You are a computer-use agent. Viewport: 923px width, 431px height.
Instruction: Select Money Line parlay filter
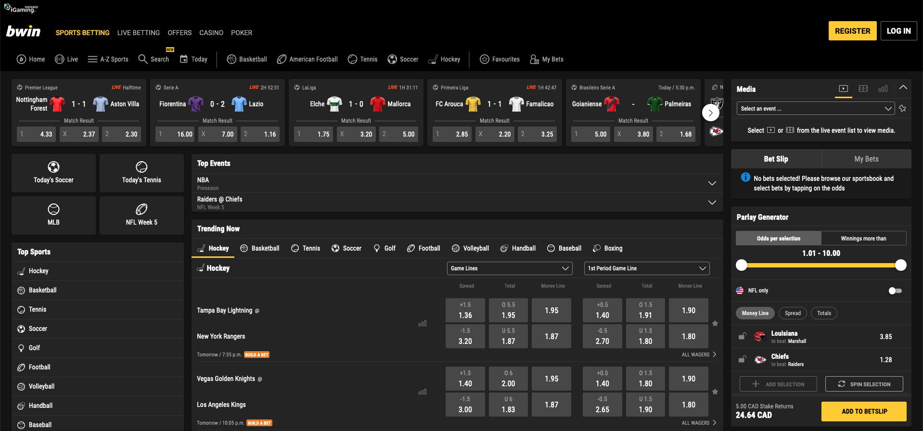(755, 313)
